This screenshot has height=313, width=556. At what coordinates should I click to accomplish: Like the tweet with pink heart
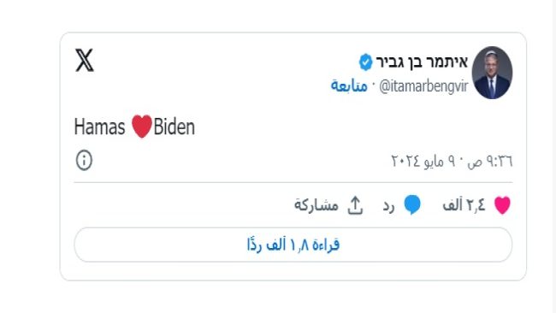click(x=502, y=205)
